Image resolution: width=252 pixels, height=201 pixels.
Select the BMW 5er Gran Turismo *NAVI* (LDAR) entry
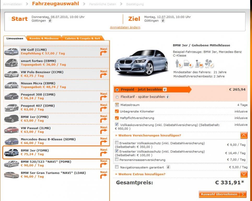[x=56, y=175]
